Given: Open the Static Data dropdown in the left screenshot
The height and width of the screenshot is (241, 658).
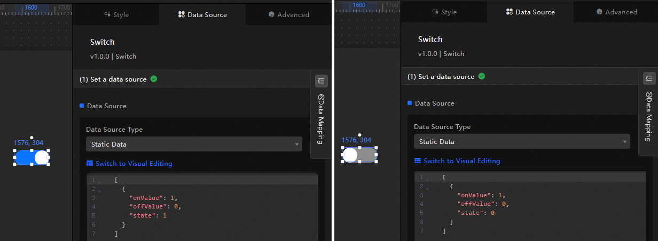Looking at the screenshot, I should coord(194,144).
